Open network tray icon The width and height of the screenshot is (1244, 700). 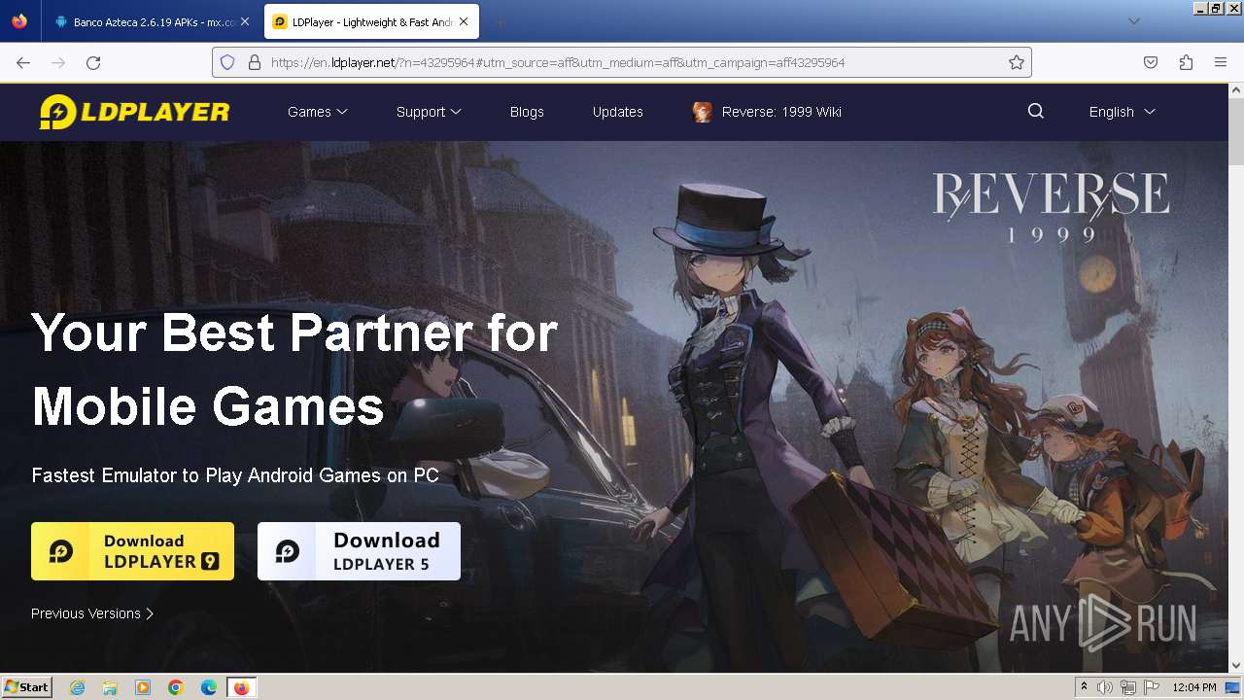click(x=1128, y=687)
